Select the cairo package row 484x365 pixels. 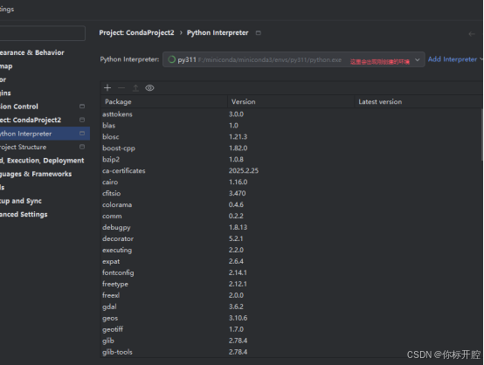click(x=291, y=182)
